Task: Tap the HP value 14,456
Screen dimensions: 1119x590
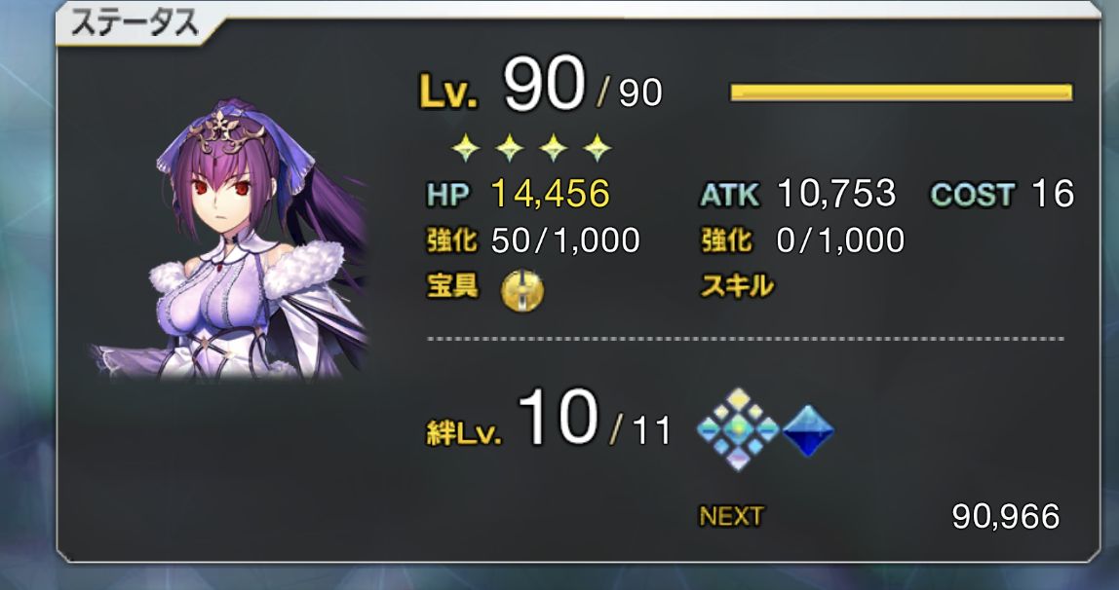Action: 551,194
